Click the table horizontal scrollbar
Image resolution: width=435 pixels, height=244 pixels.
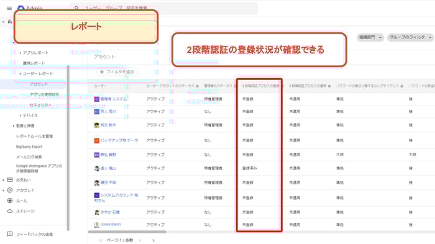127,232
